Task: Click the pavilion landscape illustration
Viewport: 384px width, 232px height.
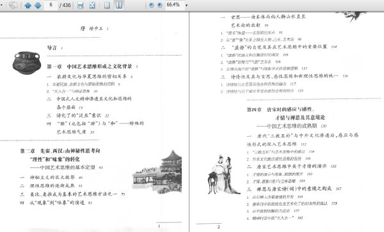Action: tap(157, 172)
